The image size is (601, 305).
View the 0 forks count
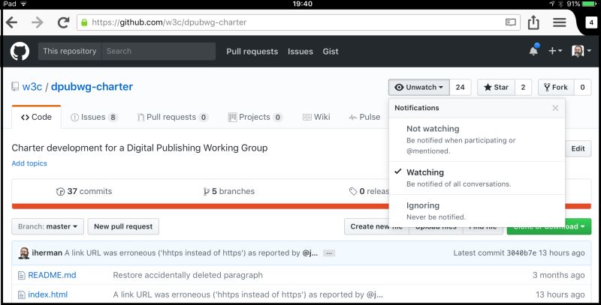click(582, 87)
